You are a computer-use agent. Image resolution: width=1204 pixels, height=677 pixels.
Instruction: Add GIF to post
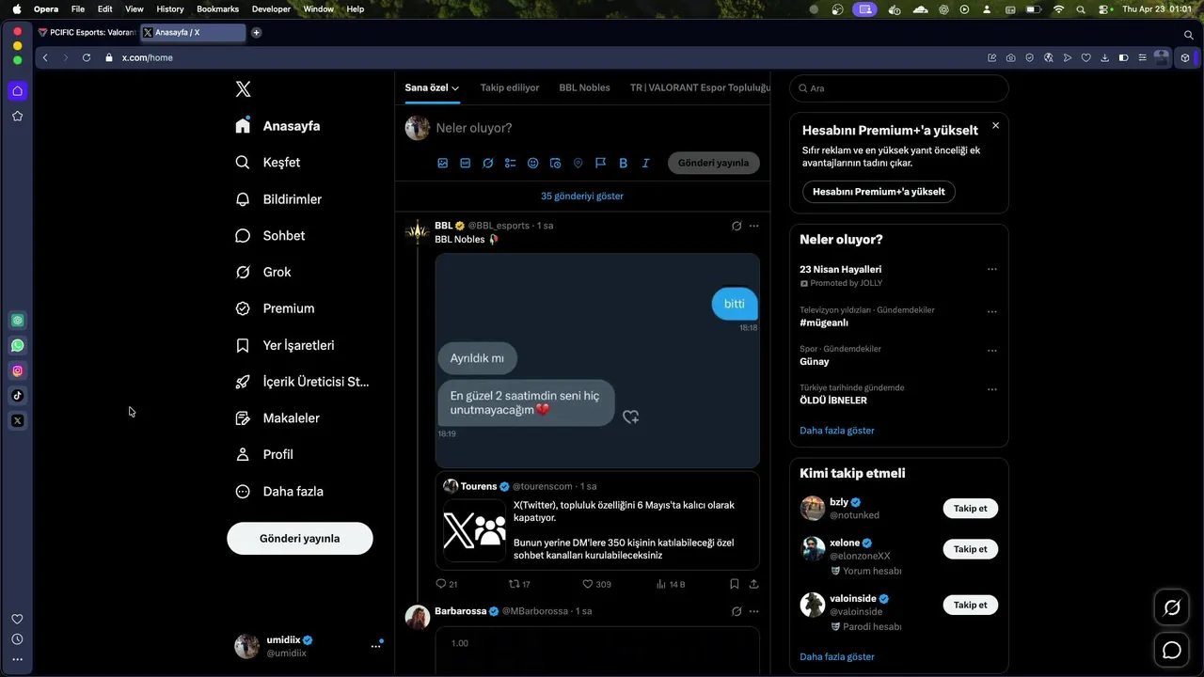coord(466,163)
